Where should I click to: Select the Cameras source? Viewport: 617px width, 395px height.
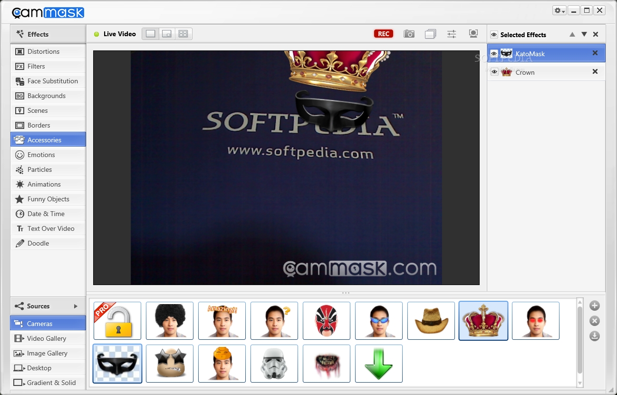48,323
